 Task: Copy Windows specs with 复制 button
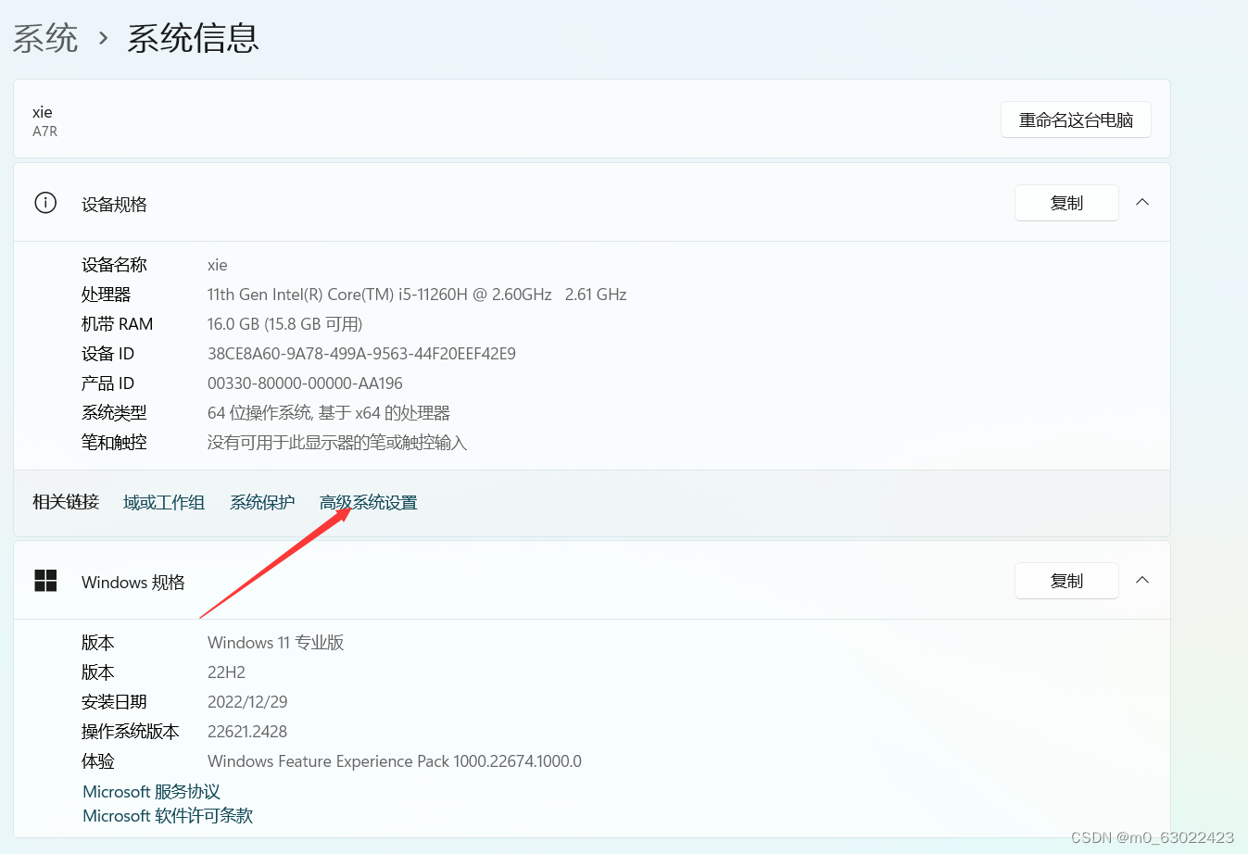pyautogui.click(x=1066, y=581)
